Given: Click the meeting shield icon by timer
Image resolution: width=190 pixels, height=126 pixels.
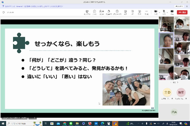Looking at the screenshot, I should pyautogui.click(x=3, y=12).
